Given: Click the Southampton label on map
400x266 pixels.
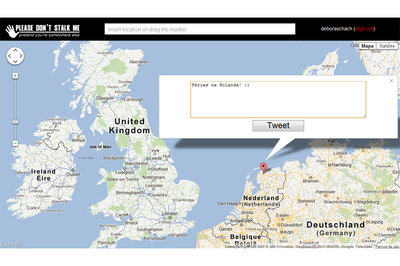Looking at the screenshot, I should coord(150,229).
